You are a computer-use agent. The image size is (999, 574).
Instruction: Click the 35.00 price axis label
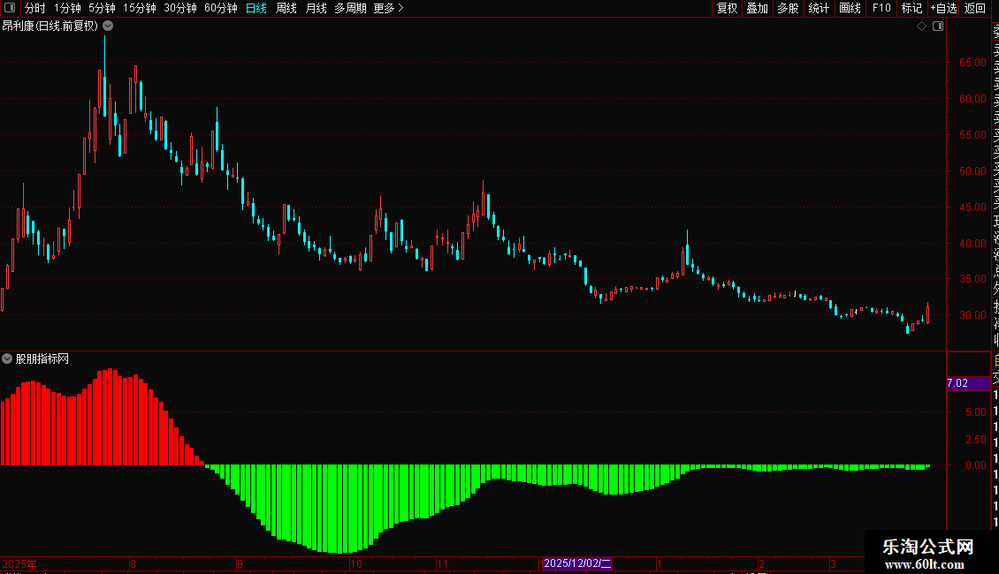pyautogui.click(x=972, y=279)
